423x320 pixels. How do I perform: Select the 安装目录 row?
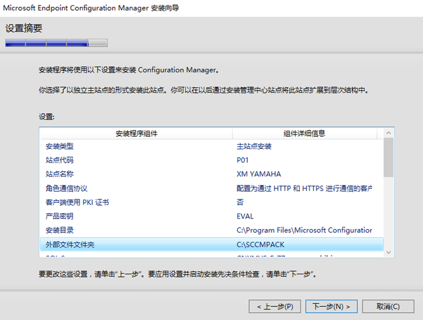coord(212,231)
